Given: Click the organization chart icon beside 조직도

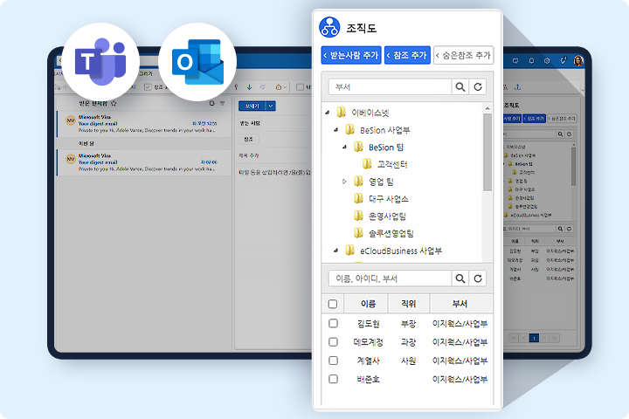Looking at the screenshot, I should [329, 27].
